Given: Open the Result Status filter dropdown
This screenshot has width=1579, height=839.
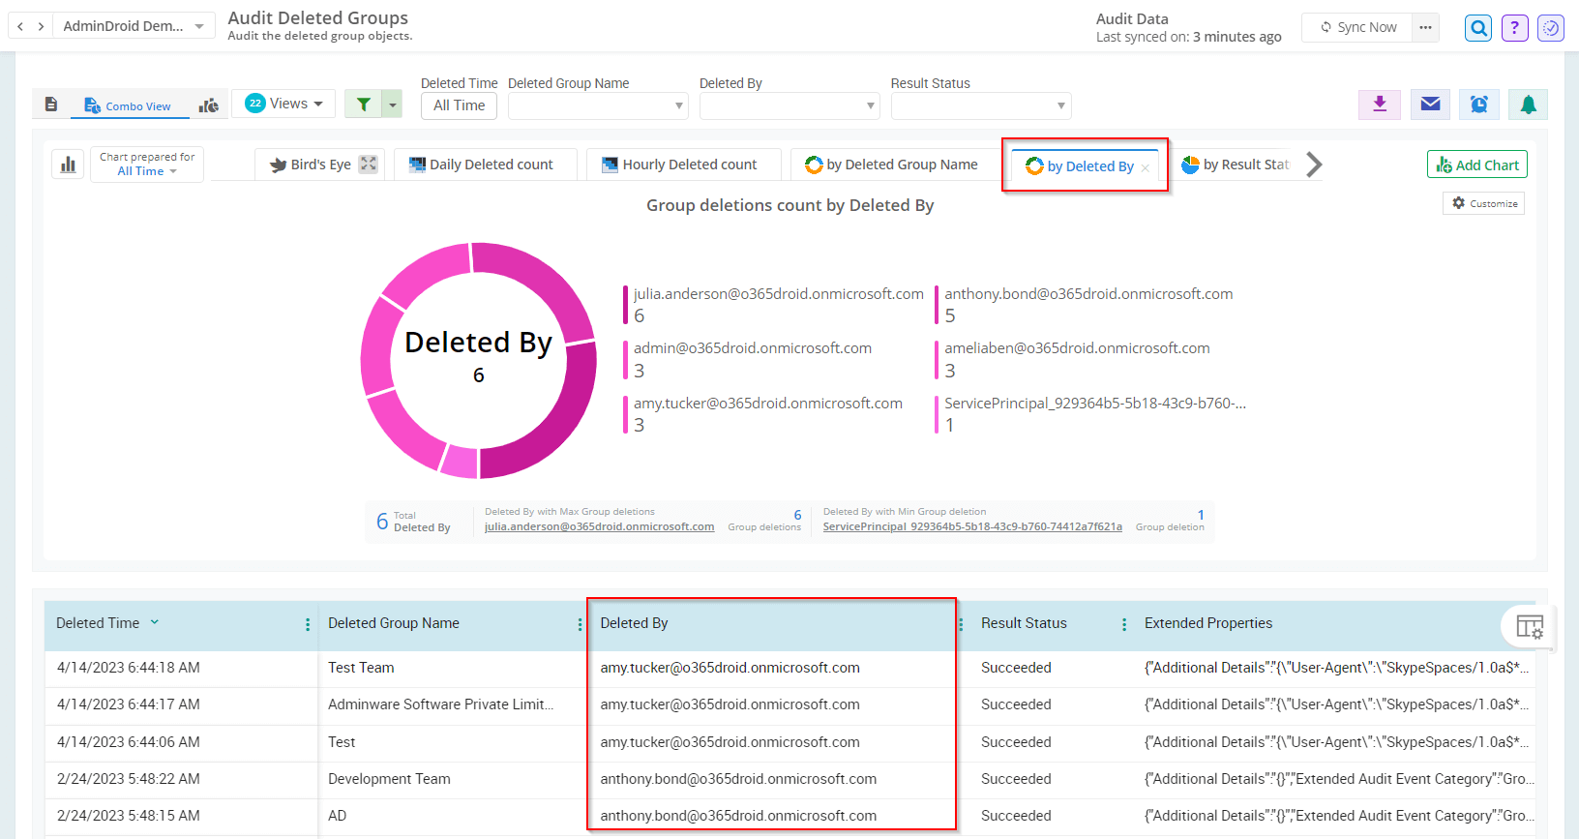Looking at the screenshot, I should pyautogui.click(x=981, y=105).
